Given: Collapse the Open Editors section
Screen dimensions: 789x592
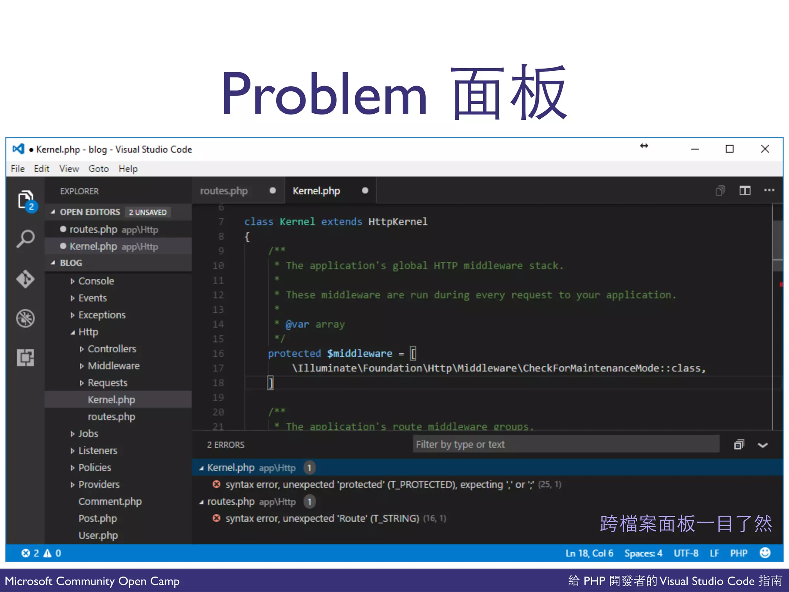Looking at the screenshot, I should pyautogui.click(x=53, y=212).
